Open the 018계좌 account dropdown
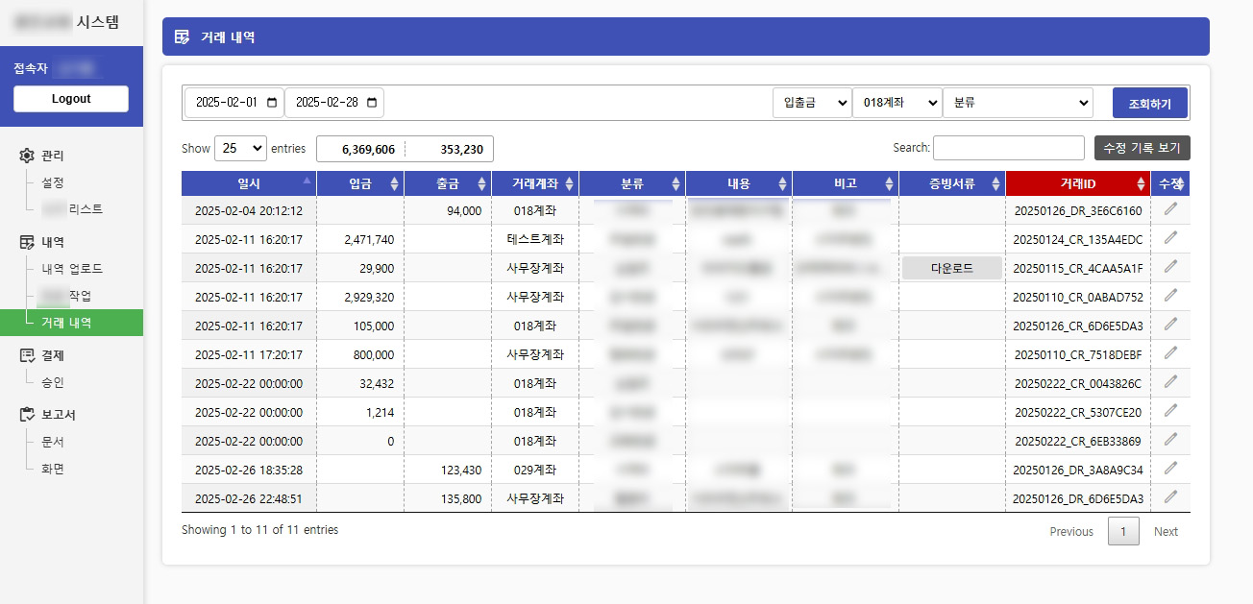Screen dimensions: 1253x604 pos(897,102)
